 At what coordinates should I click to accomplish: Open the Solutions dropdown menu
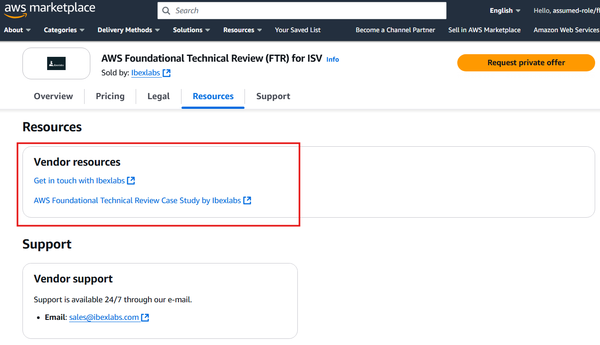[192, 30]
